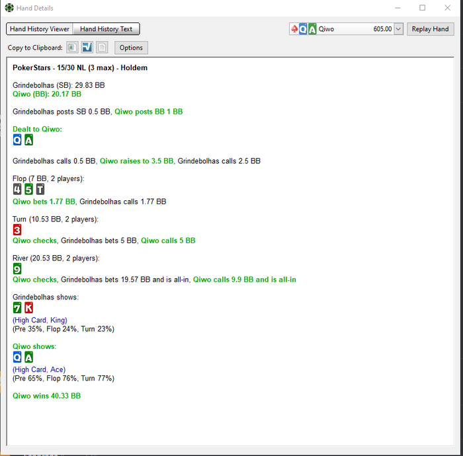Minimize the Hand Details window
The image size is (463, 456).
click(x=398, y=8)
